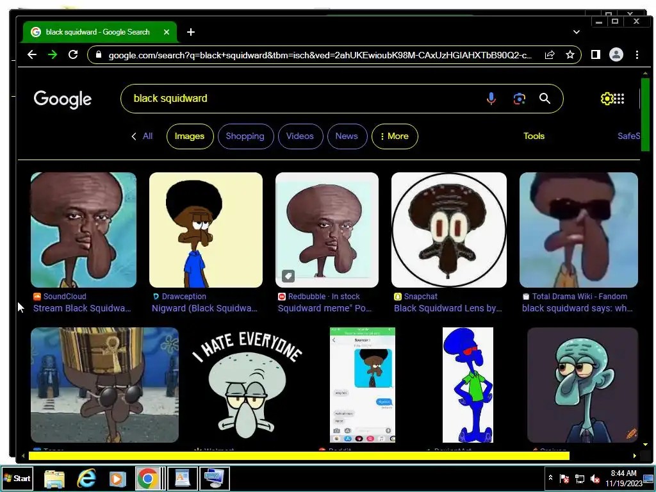Click the magnifier search button
The width and height of the screenshot is (656, 492).
545,99
